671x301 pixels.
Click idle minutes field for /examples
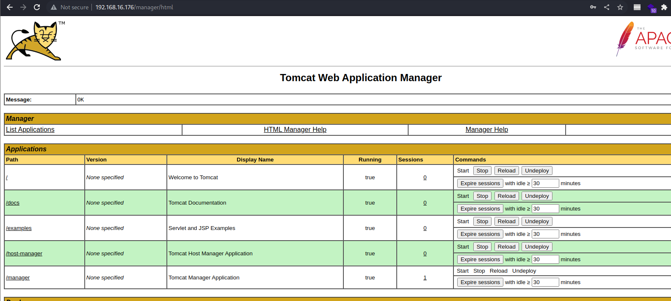pyautogui.click(x=545, y=234)
